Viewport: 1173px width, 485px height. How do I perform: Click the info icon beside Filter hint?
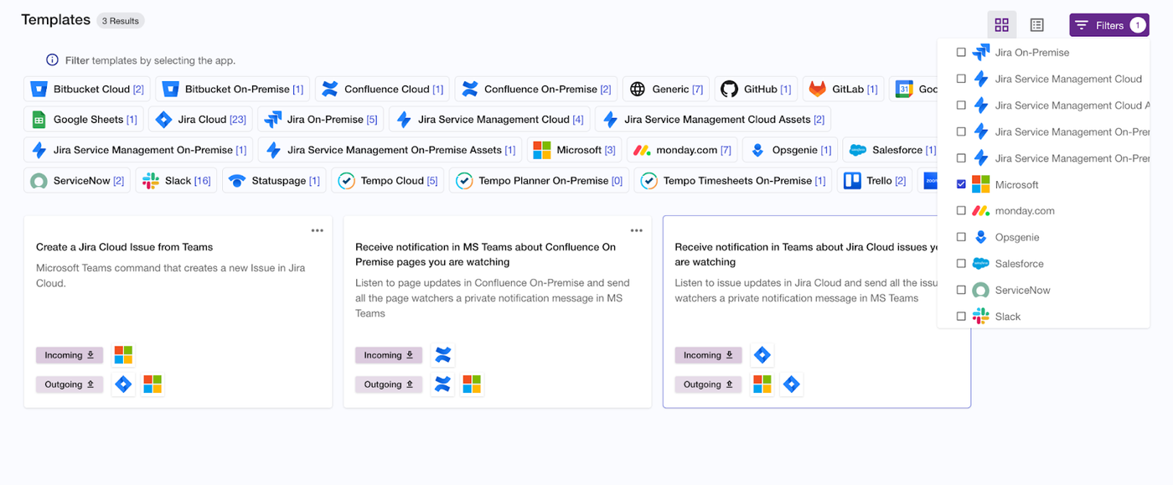click(x=52, y=60)
